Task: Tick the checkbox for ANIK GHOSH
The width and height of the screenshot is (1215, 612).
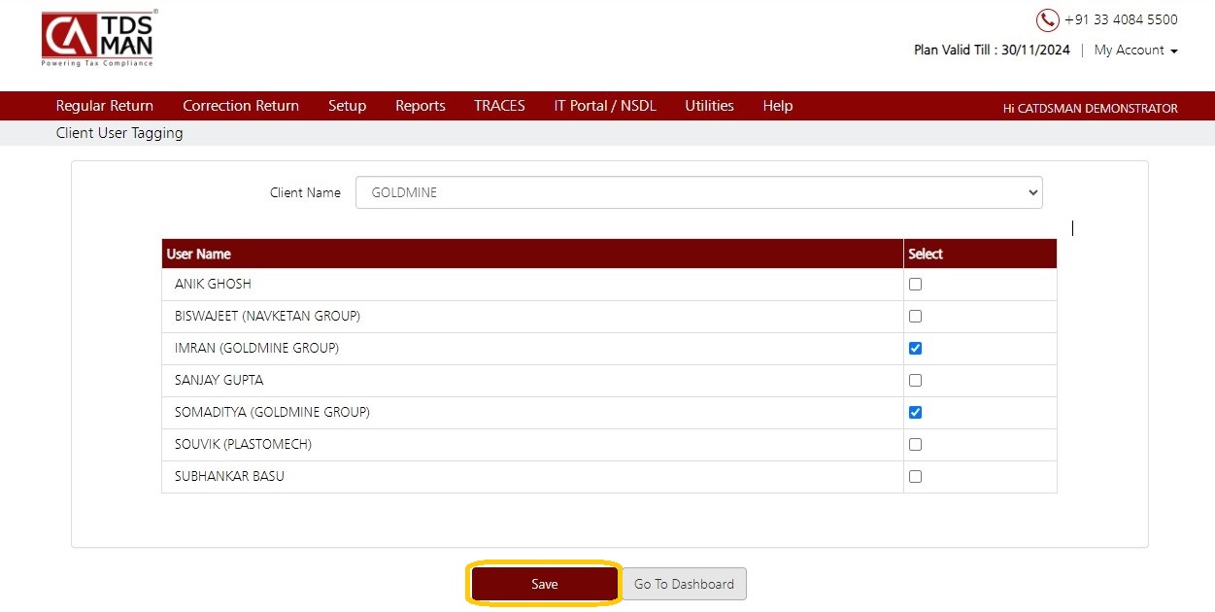Action: [x=915, y=285]
